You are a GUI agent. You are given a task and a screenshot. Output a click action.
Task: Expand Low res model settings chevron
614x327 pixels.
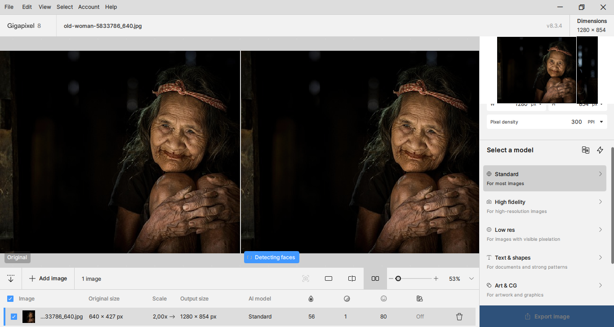point(600,230)
